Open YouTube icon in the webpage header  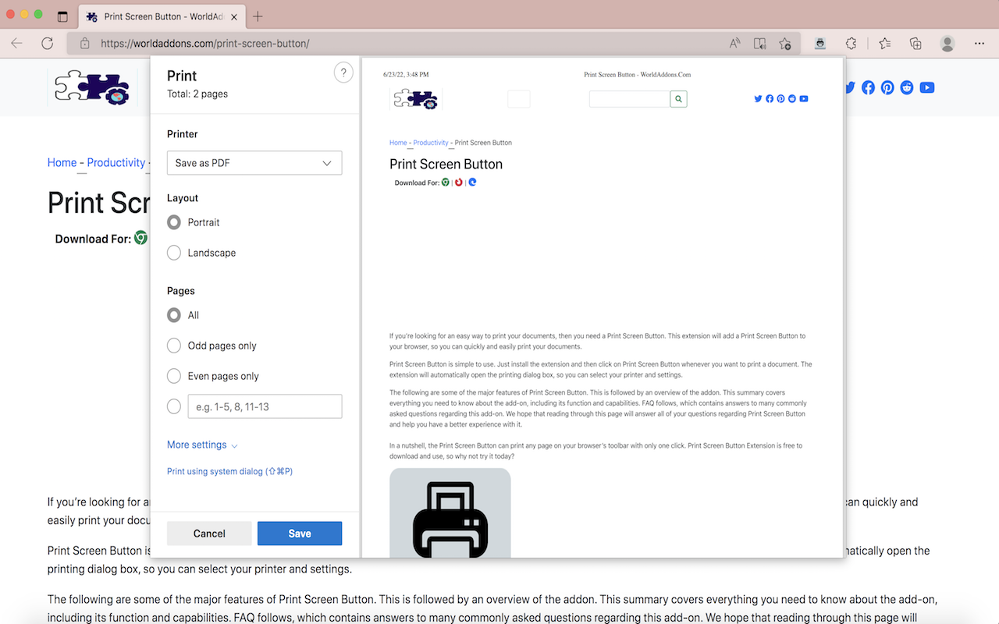coord(926,87)
